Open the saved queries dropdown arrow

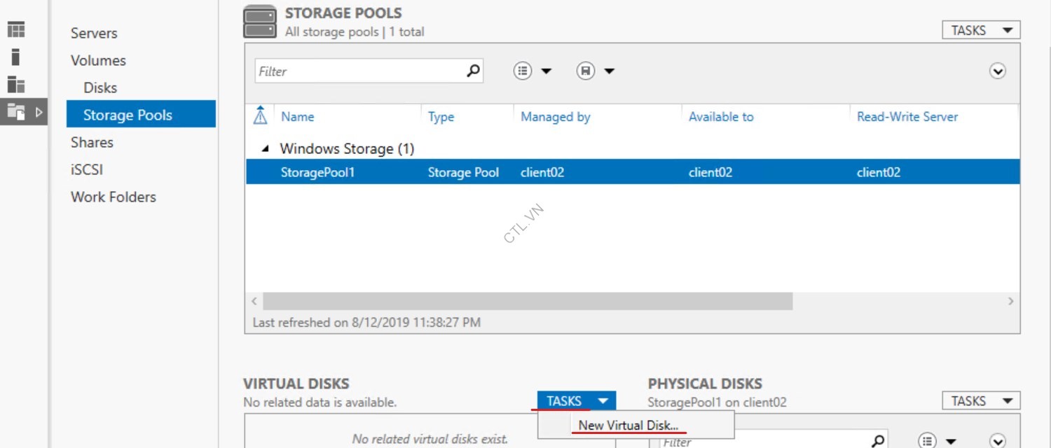610,71
